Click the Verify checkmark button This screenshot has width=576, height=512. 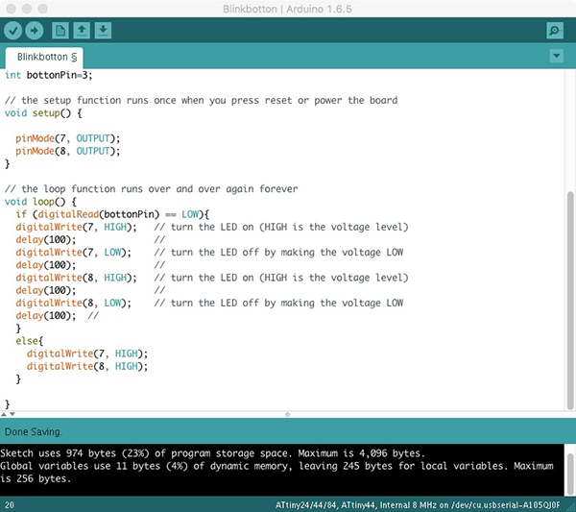point(12,30)
